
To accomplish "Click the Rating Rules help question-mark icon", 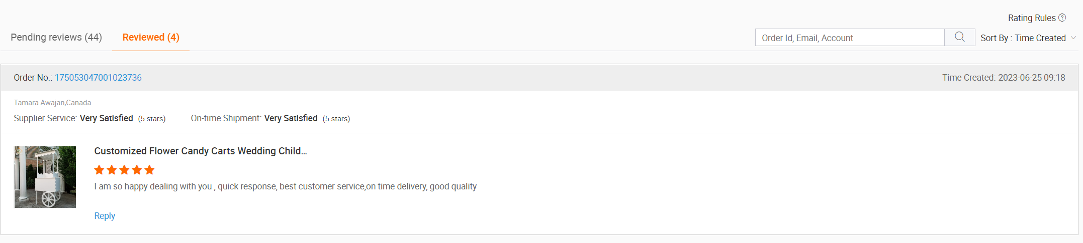I will click(x=1062, y=18).
